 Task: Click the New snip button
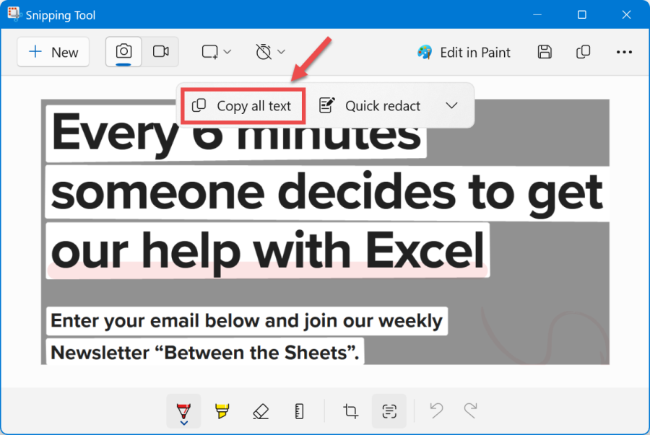click(x=53, y=52)
